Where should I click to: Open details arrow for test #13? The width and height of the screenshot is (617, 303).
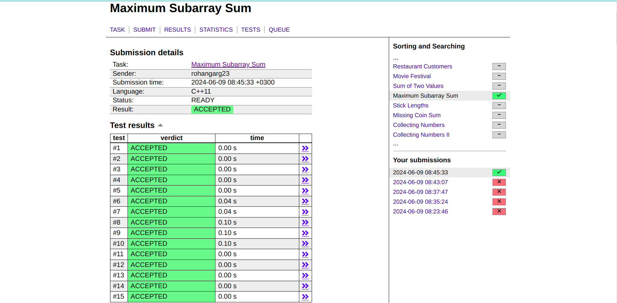tap(305, 276)
